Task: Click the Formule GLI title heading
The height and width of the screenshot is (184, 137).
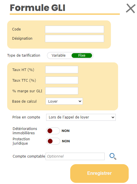Action: [38, 8]
